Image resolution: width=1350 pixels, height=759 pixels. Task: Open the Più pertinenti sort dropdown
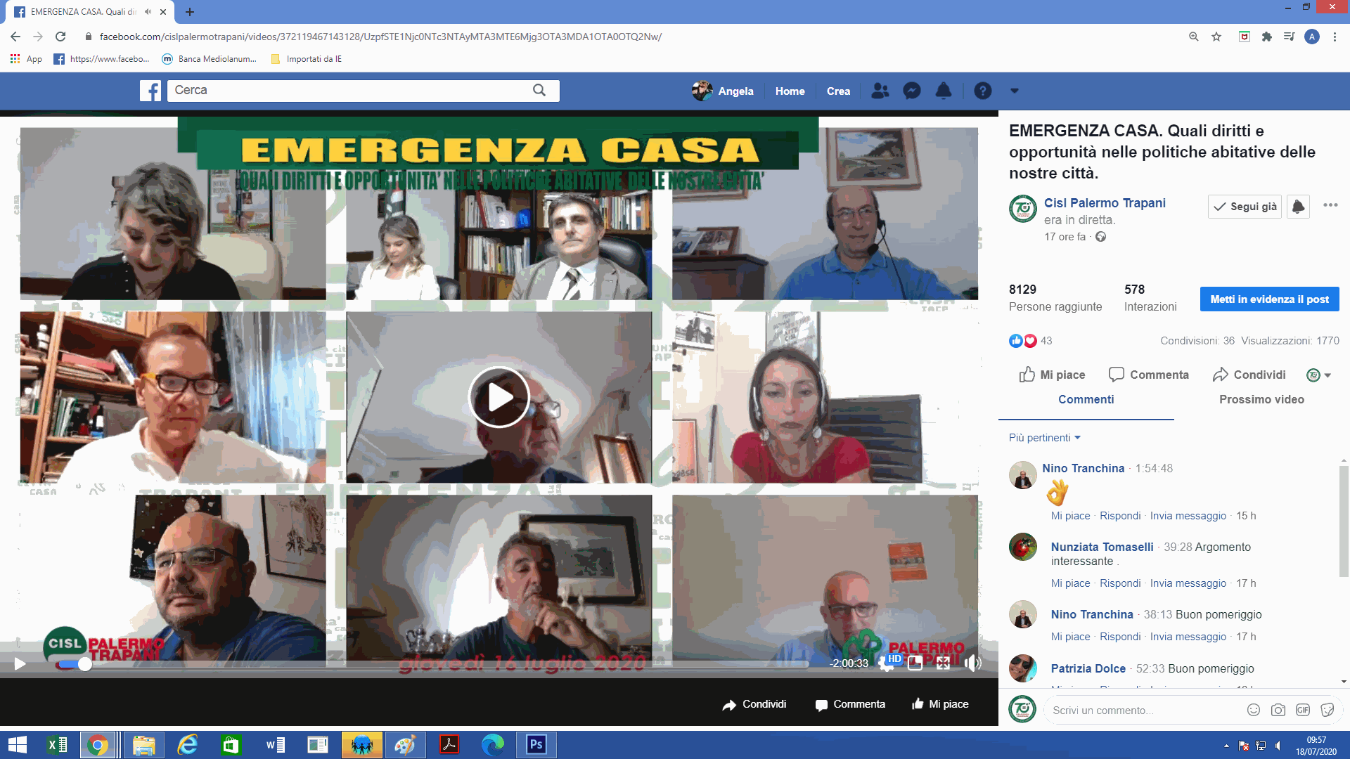coord(1044,438)
